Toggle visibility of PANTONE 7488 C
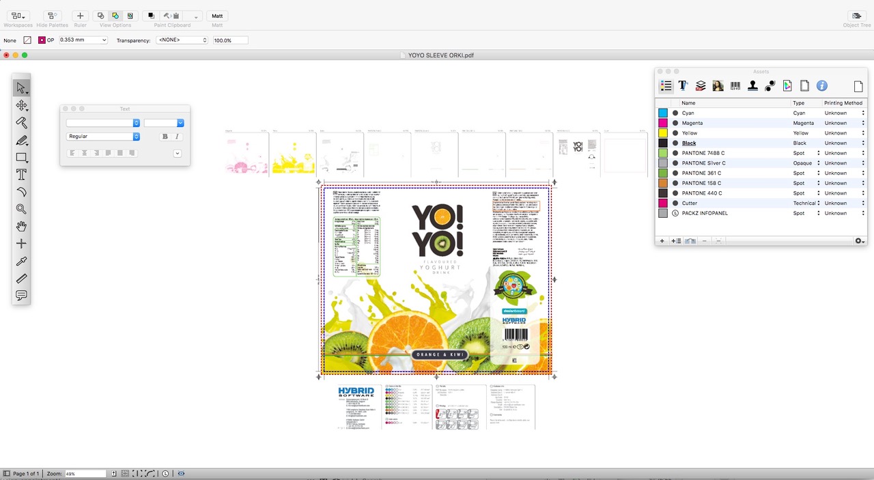 (675, 153)
